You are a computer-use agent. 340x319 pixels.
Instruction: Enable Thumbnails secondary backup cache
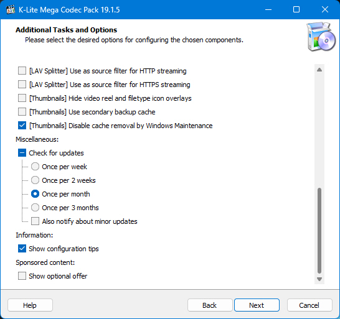[x=22, y=112]
